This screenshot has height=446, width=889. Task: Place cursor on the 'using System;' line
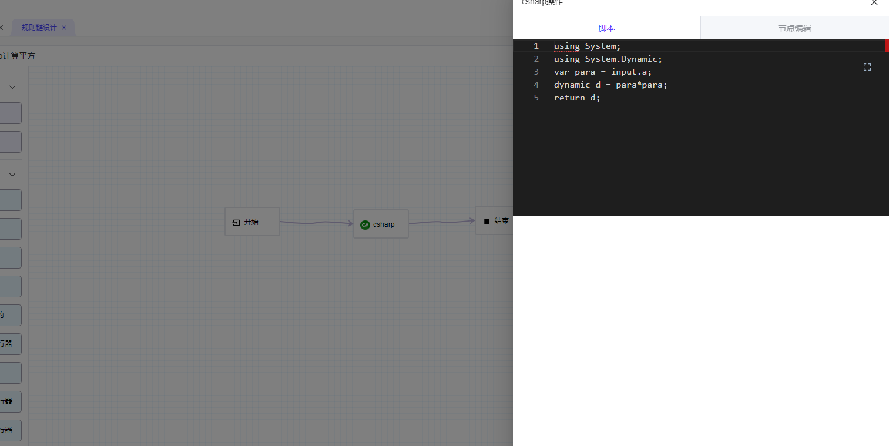tap(587, 46)
